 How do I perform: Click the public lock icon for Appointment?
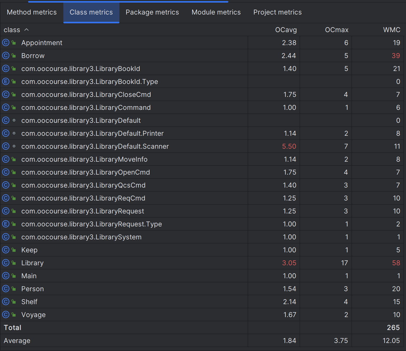click(14, 42)
